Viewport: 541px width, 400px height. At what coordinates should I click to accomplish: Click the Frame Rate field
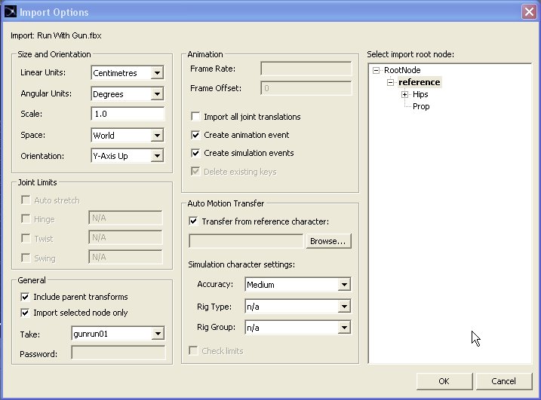click(306, 69)
